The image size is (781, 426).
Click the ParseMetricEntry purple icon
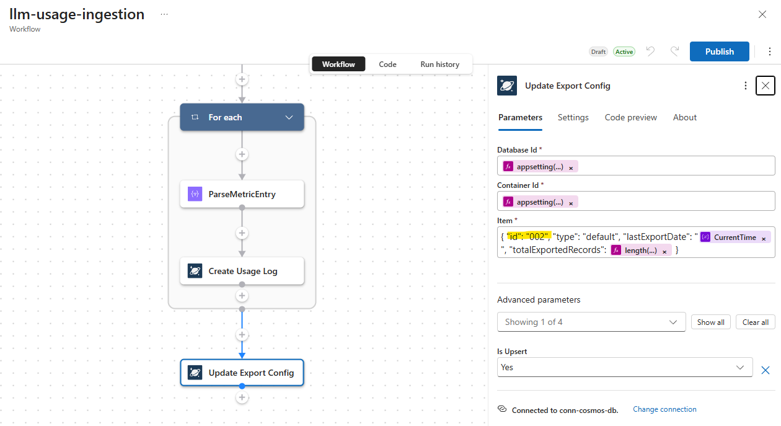[195, 194]
